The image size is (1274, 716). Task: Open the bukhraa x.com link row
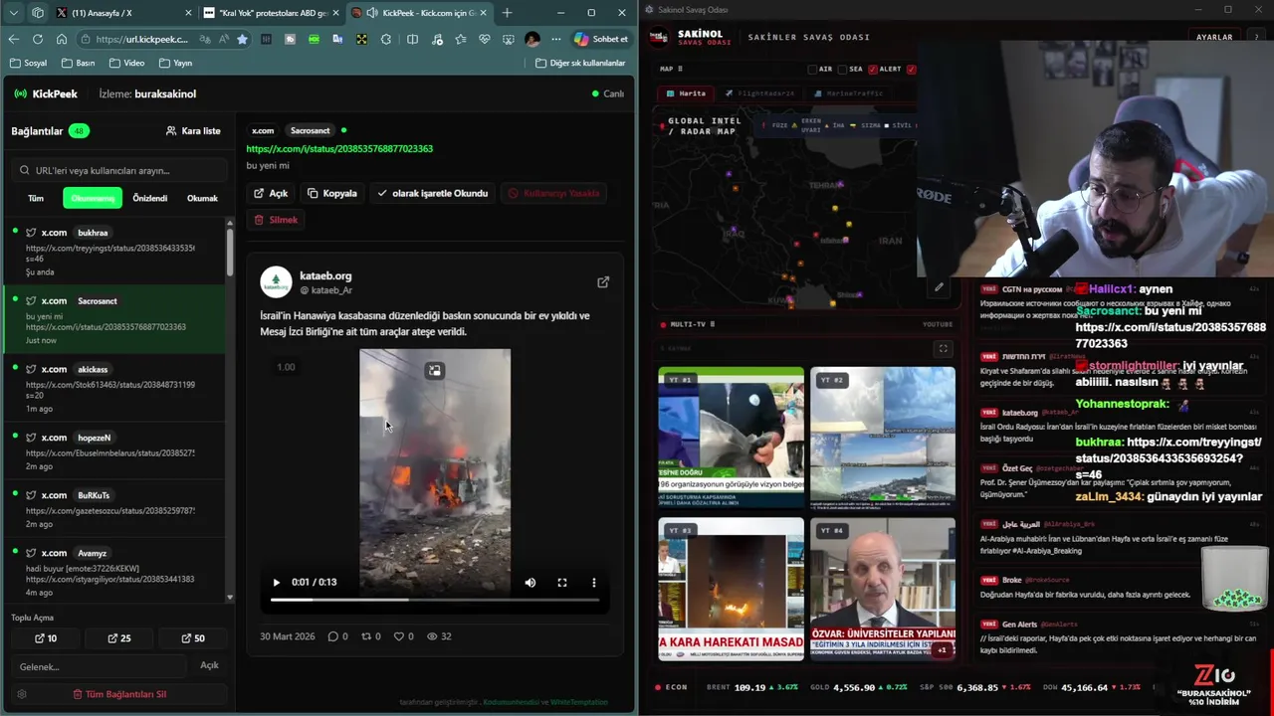click(x=113, y=253)
